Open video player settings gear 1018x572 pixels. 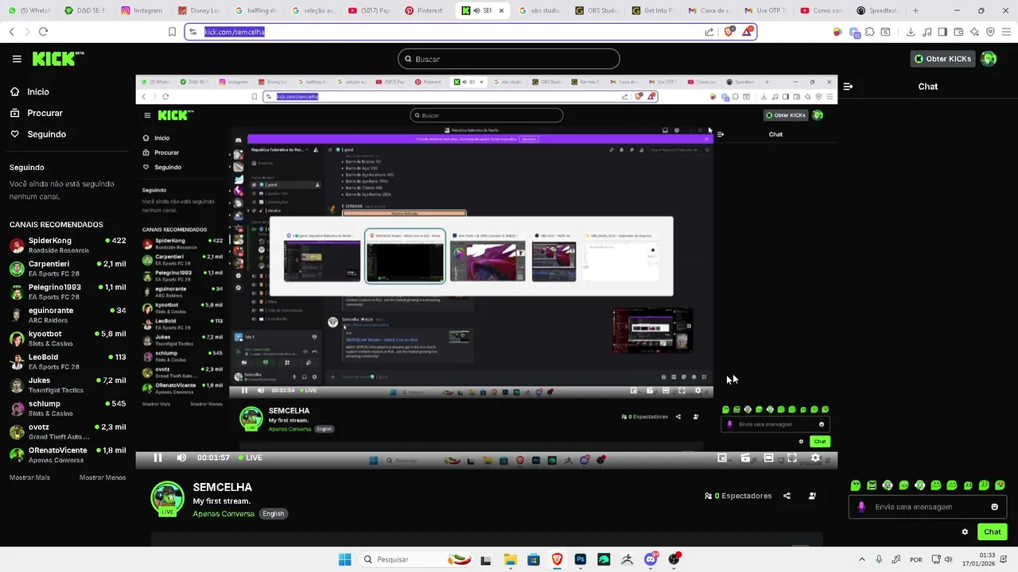[815, 458]
